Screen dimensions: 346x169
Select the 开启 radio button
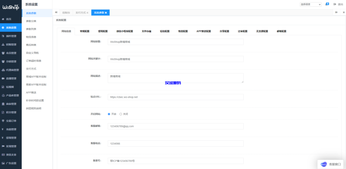(109, 114)
